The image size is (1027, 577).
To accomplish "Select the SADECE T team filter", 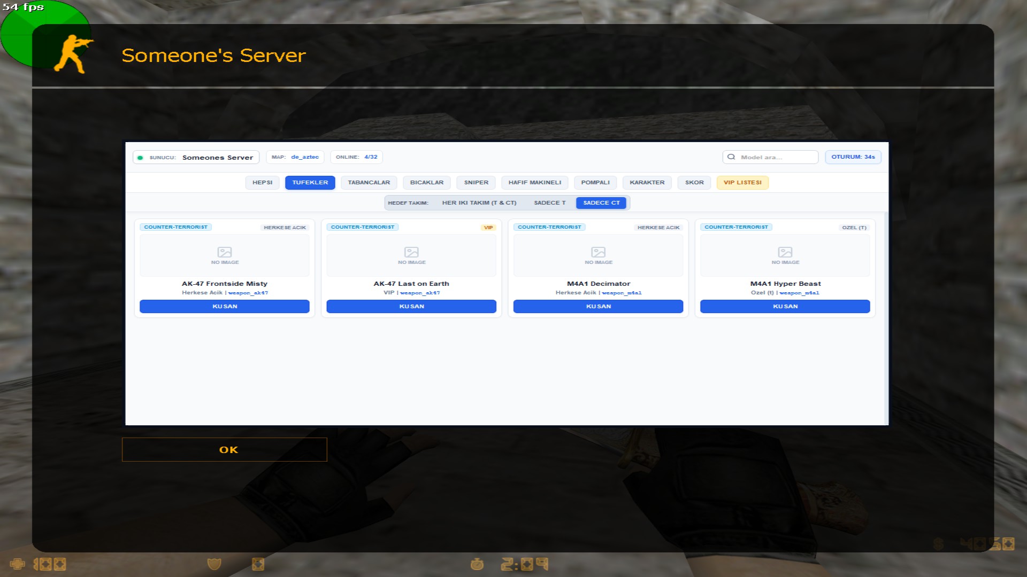I will 549,203.
